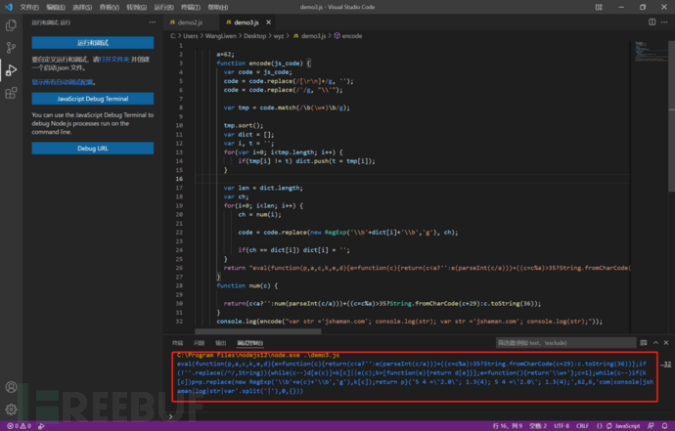
Task: Click the JavaScript Debug Terminal button
Action: tap(93, 99)
